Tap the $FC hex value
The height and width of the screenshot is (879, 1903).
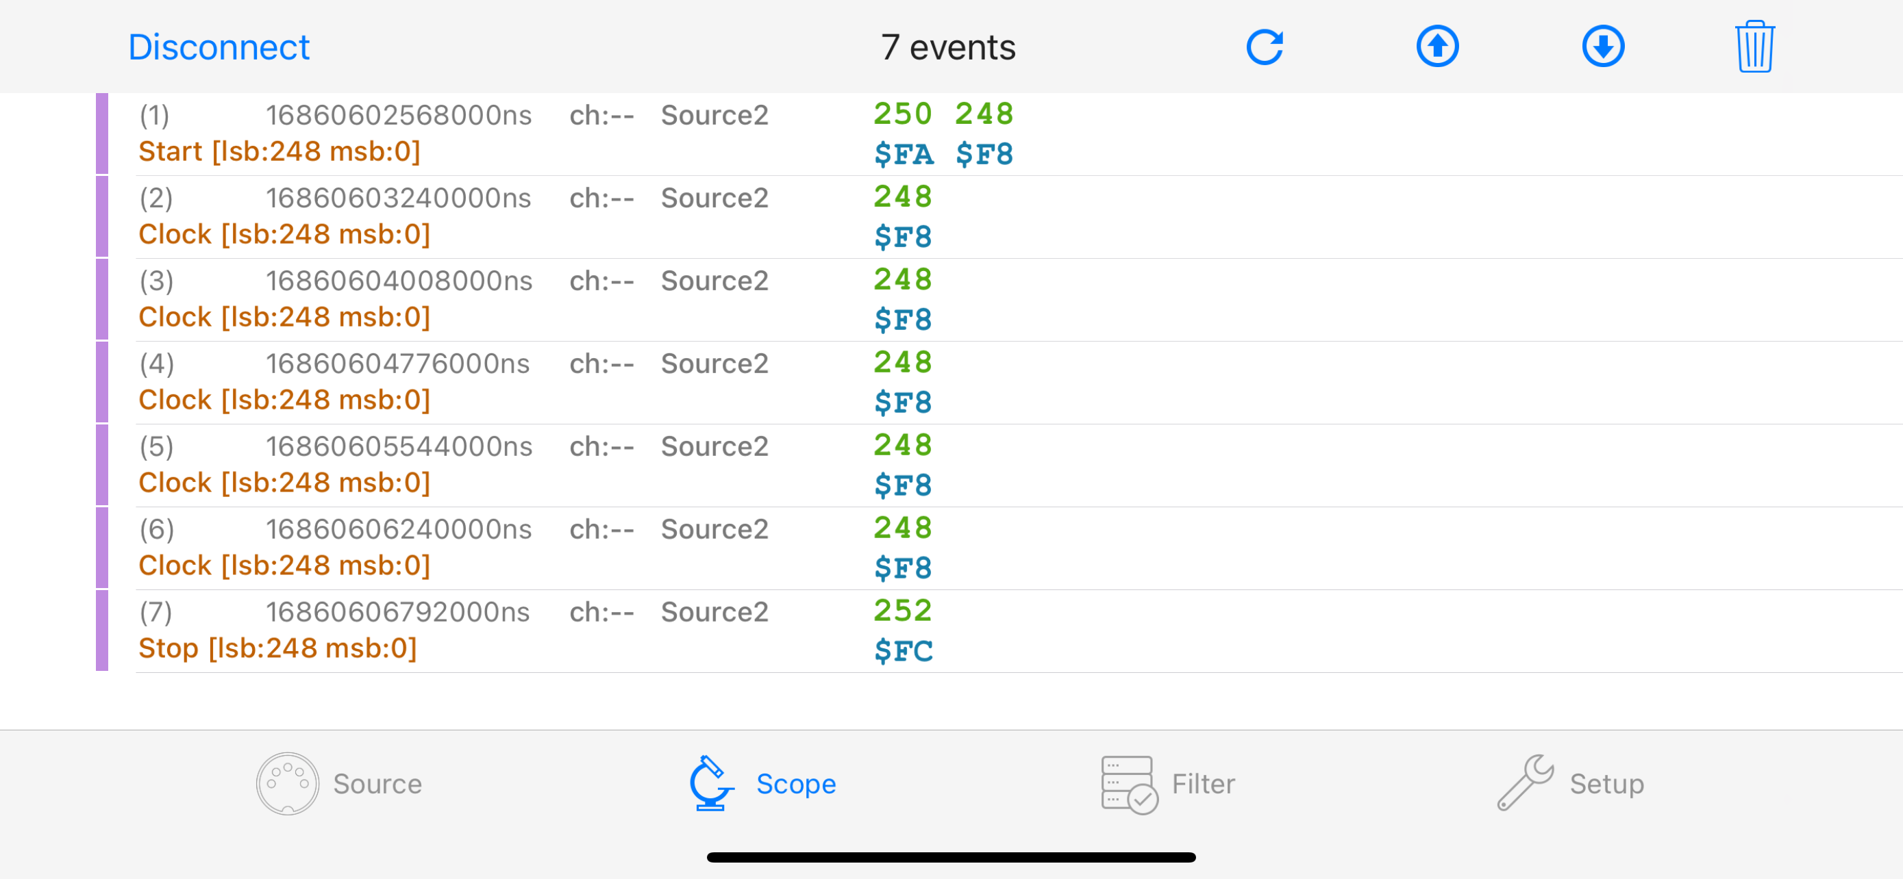click(903, 651)
